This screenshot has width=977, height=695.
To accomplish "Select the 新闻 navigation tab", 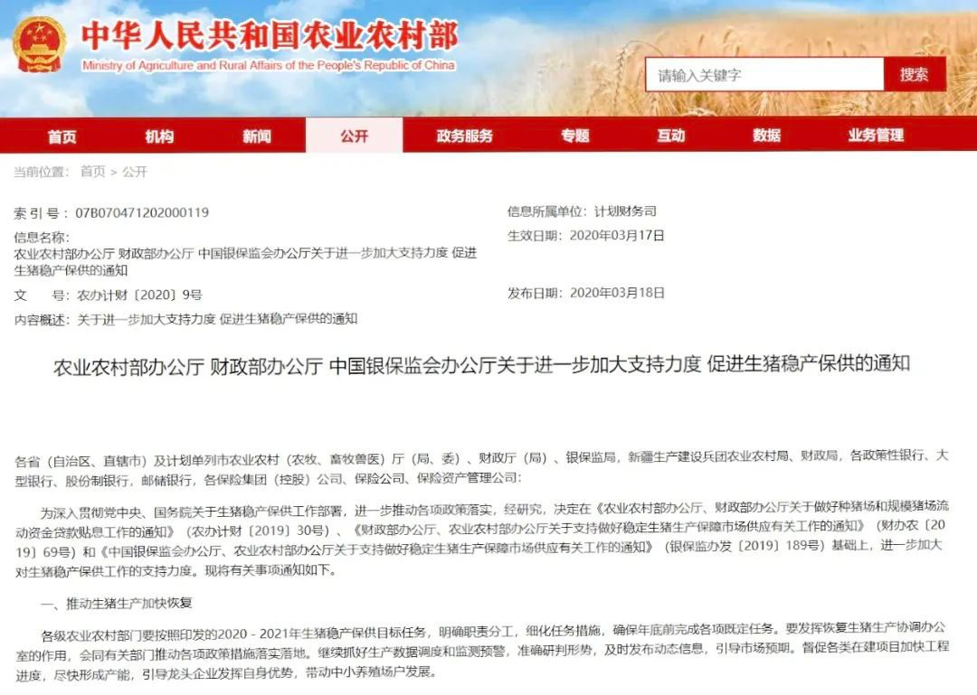I will click(x=257, y=136).
